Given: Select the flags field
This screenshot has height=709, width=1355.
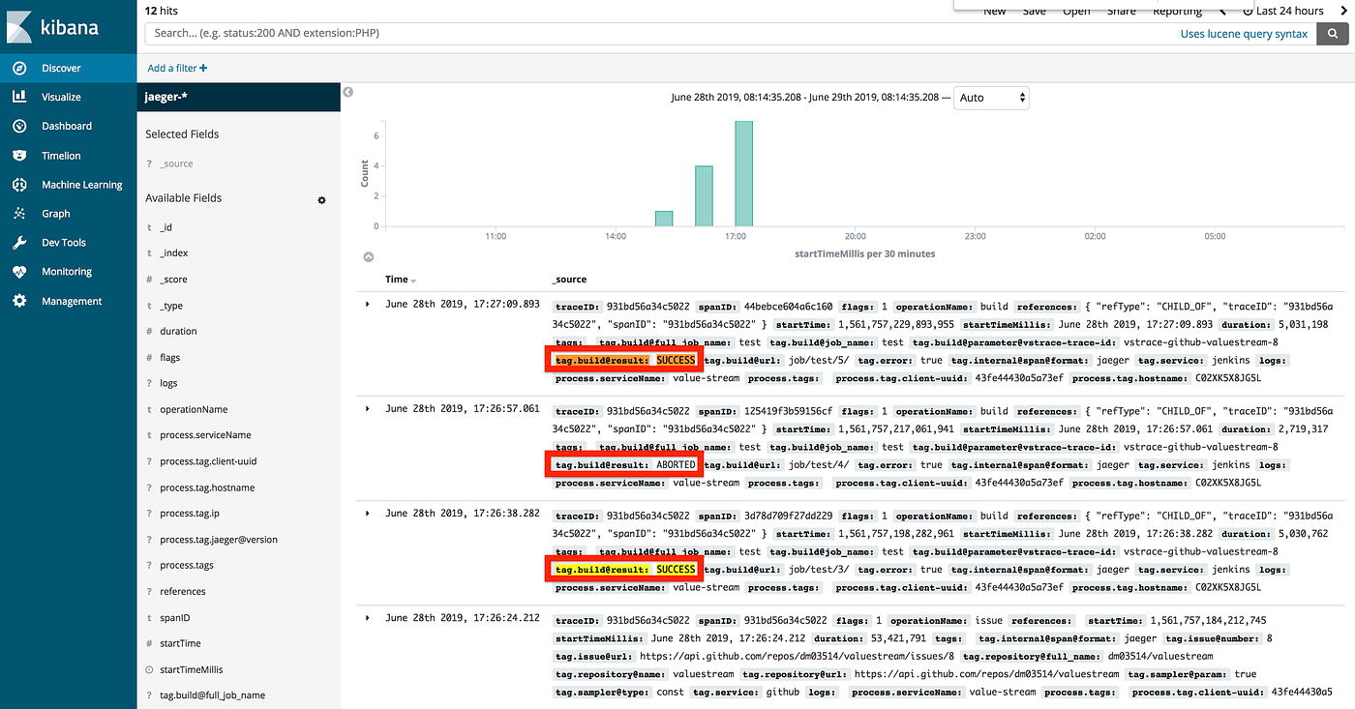Looking at the screenshot, I should click(x=169, y=358).
